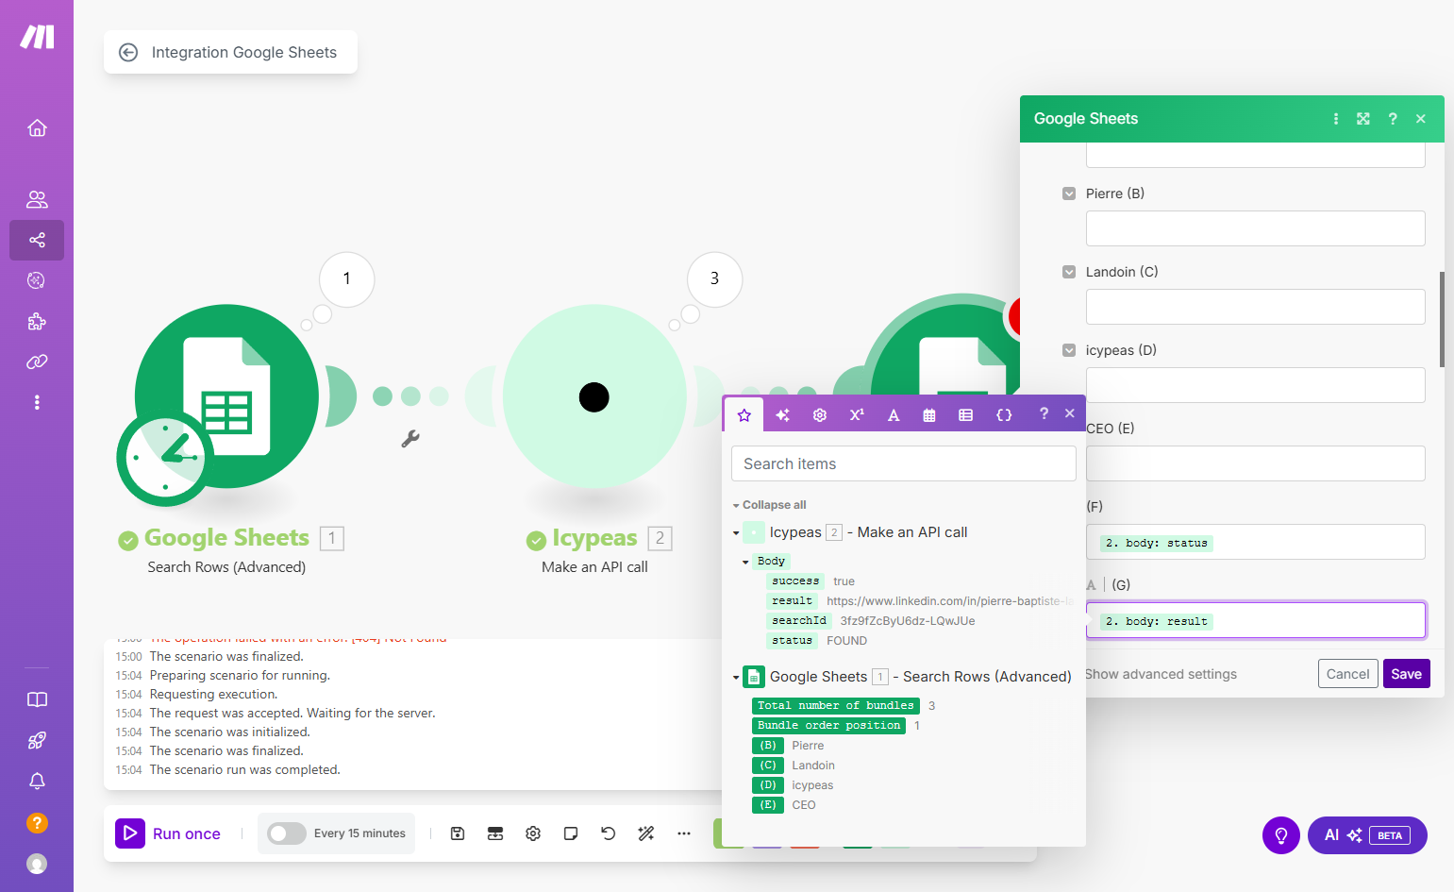Open the orange help question icon
Viewport: 1454px width, 892px height.
pyautogui.click(x=37, y=822)
